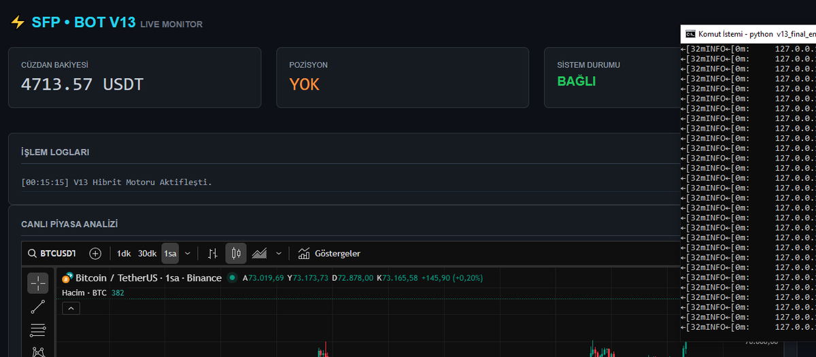
Task: Click the Komut İstemi window title bar
Action: coord(748,33)
